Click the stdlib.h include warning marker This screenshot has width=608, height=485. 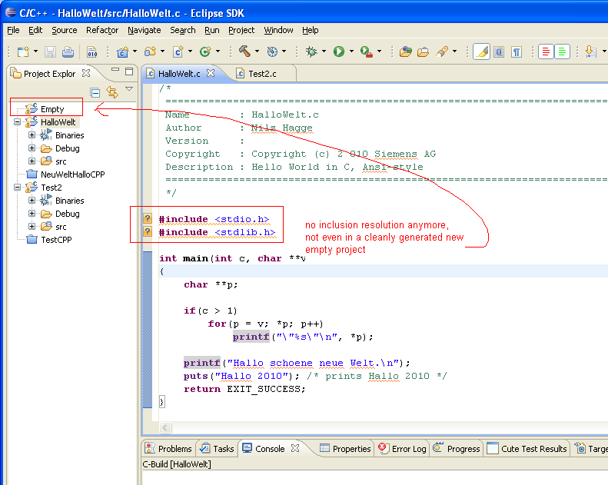pyautogui.click(x=148, y=232)
